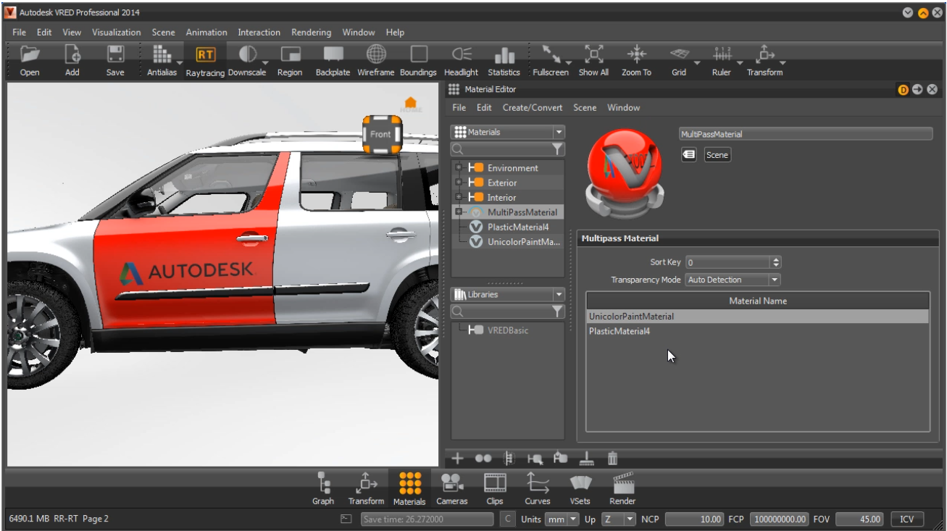The width and height of the screenshot is (947, 531).
Task: Select the PlasticMaterial4 row in the table
Action: (x=757, y=331)
